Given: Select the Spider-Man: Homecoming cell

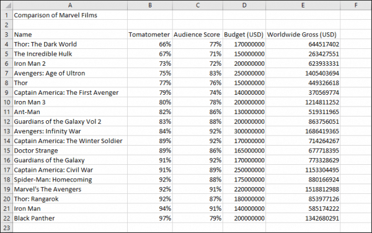Looking at the screenshot, I should tap(70, 180).
